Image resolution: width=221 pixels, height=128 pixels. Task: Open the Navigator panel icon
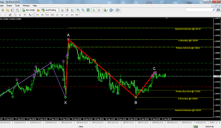point(8,10)
